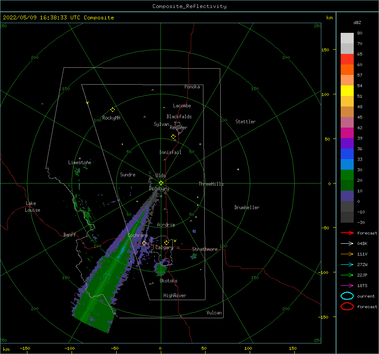Click the 'Blackfalds' city label
Screen dimensions: 379x354
click(179, 117)
